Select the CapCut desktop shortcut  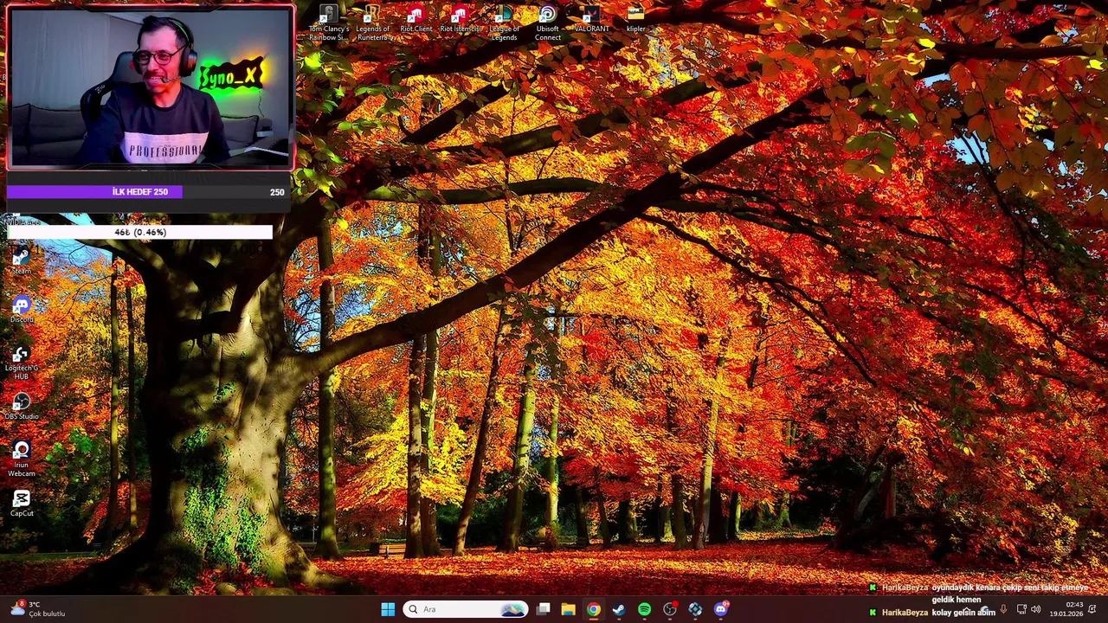pos(22,503)
